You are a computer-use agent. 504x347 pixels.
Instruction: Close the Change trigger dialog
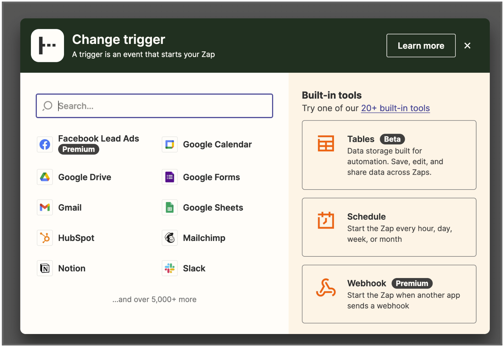pyautogui.click(x=468, y=45)
